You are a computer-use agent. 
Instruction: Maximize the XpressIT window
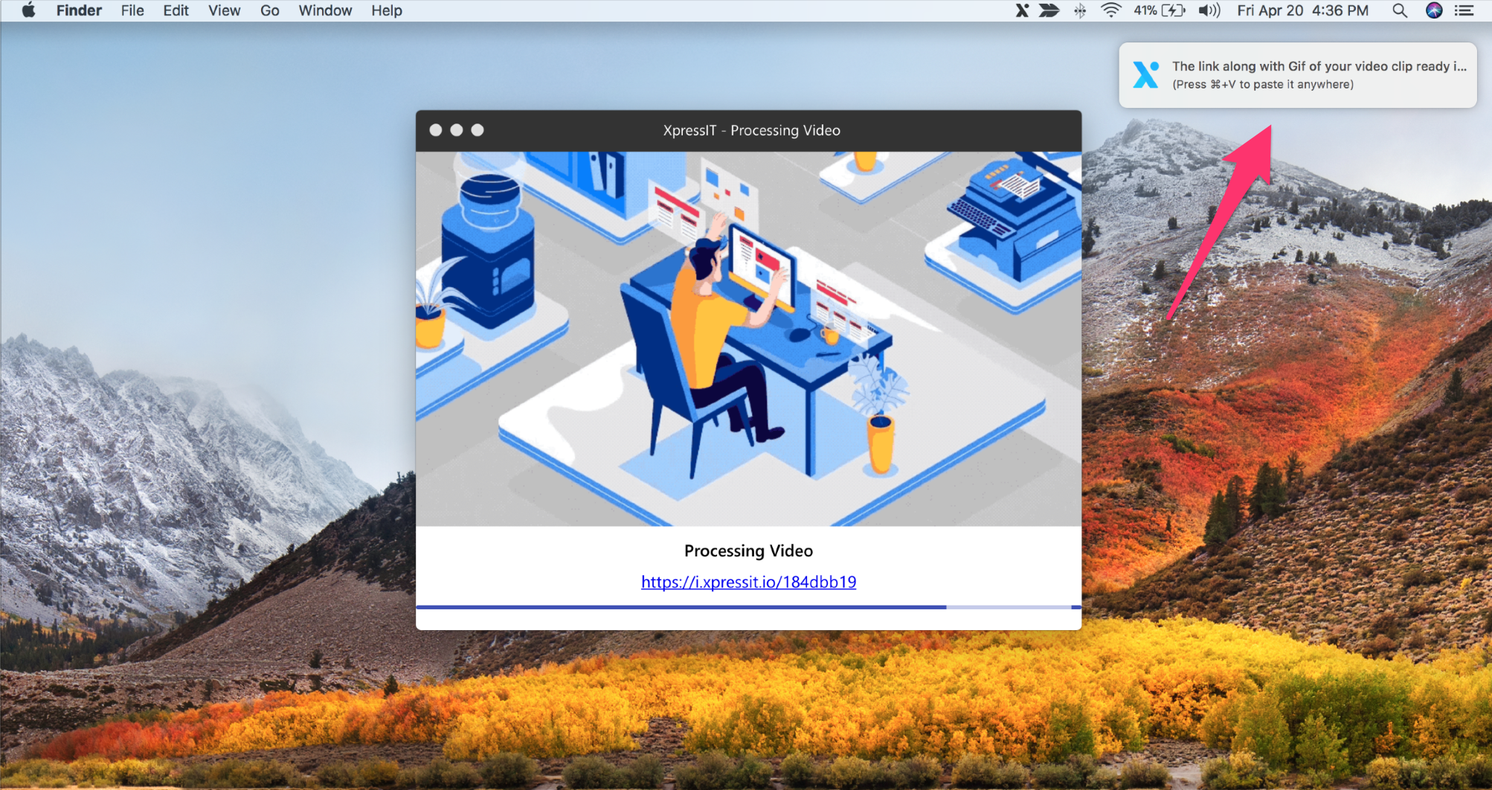pyautogui.click(x=477, y=130)
